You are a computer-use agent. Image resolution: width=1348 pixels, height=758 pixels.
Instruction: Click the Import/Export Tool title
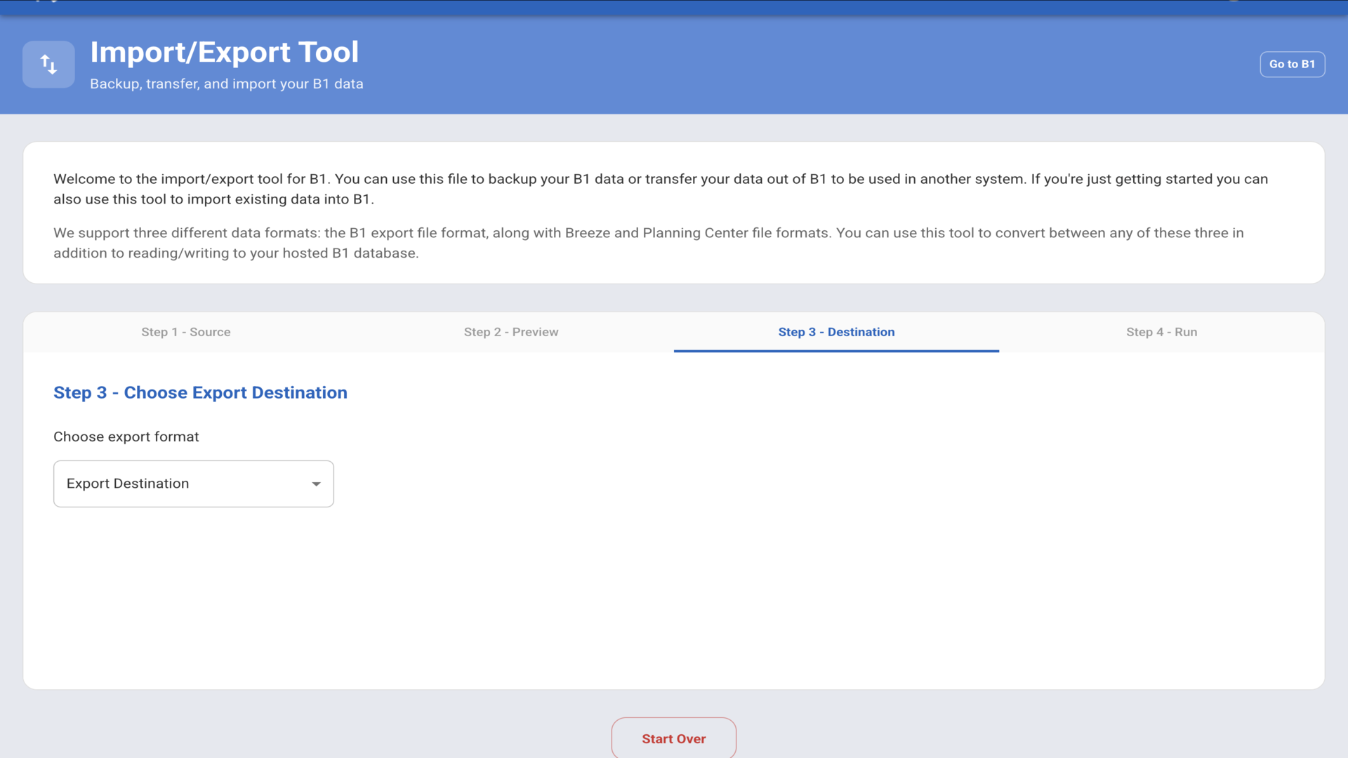point(224,52)
